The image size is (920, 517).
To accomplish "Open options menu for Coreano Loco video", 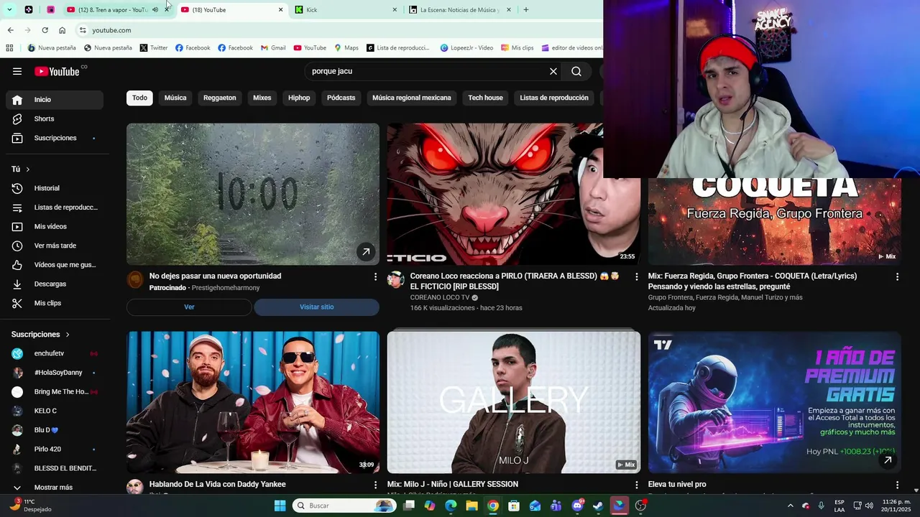I will tap(636, 276).
